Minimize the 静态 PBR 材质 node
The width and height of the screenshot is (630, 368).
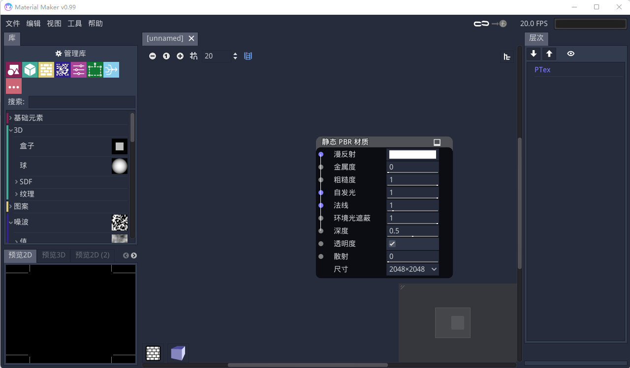point(437,142)
